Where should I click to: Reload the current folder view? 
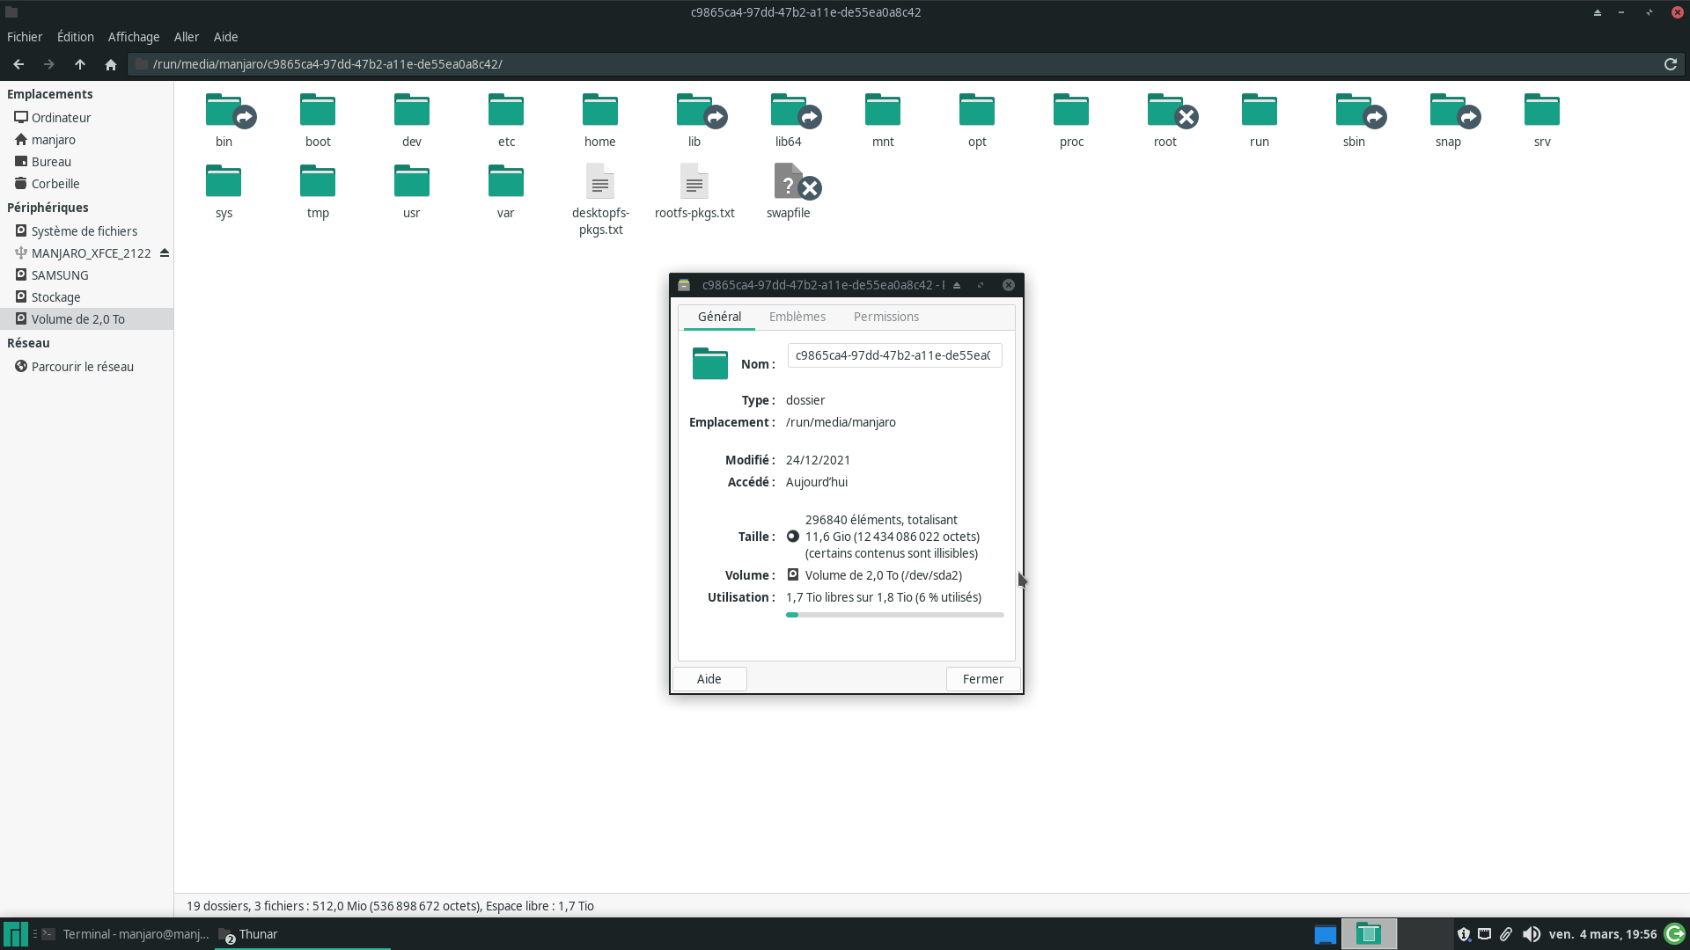click(x=1670, y=64)
